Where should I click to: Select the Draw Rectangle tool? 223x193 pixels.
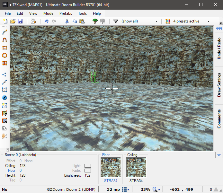[x=4, y=48]
